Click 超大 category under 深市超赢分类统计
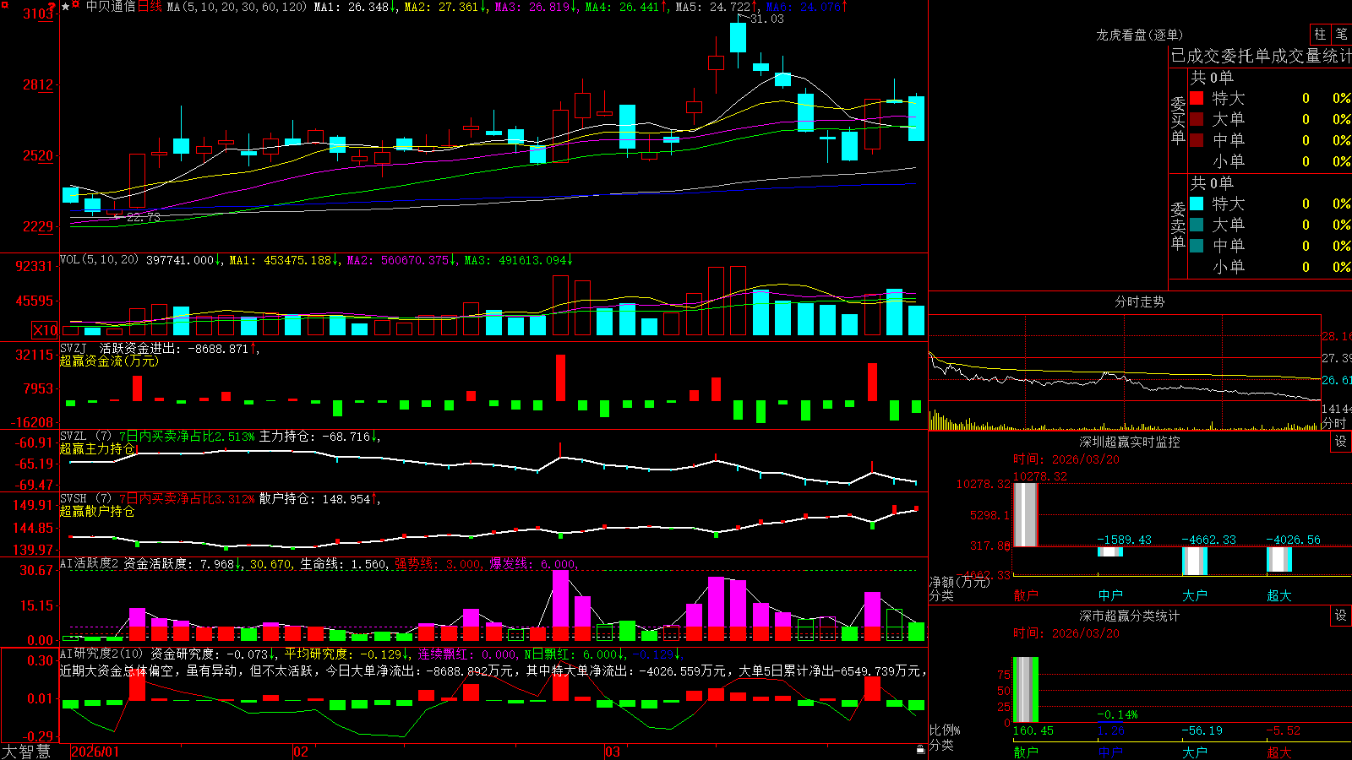The width and height of the screenshot is (1352, 760). (1279, 752)
